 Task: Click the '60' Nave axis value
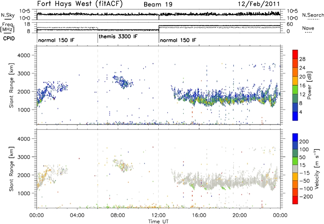tap(290, 24)
